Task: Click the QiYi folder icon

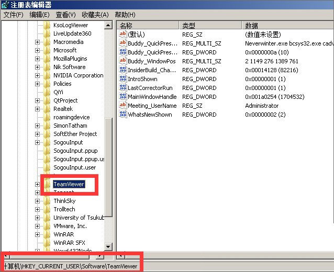Action: click(47, 92)
